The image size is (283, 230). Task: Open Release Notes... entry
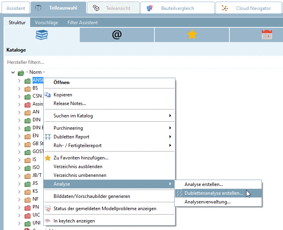point(109,103)
